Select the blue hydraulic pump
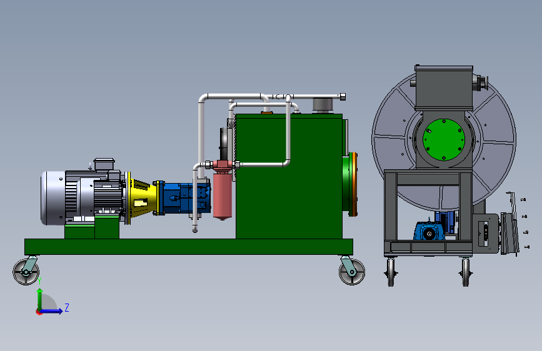Image resolution: width=542 pixels, height=351 pixels. (x=183, y=198)
